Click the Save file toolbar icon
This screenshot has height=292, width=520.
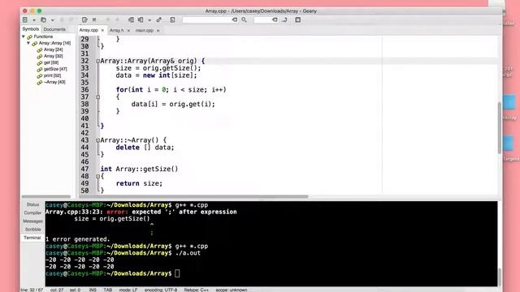pos(62,19)
